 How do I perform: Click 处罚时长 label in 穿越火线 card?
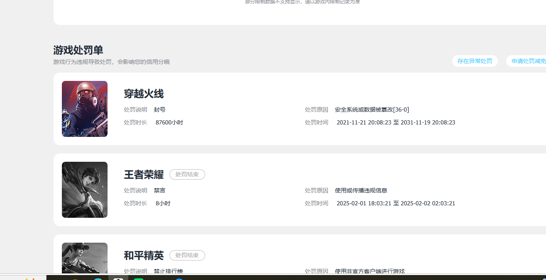135,122
